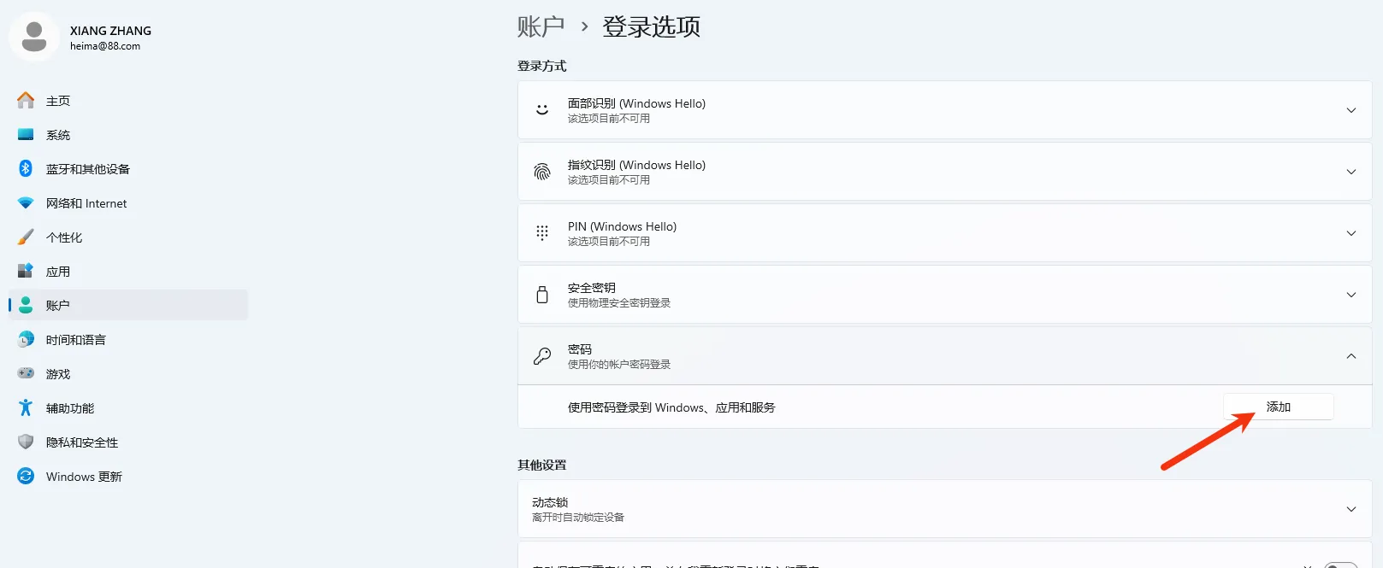Click 使用密码登录到 Windows、应用和服务 text

pos(671,407)
